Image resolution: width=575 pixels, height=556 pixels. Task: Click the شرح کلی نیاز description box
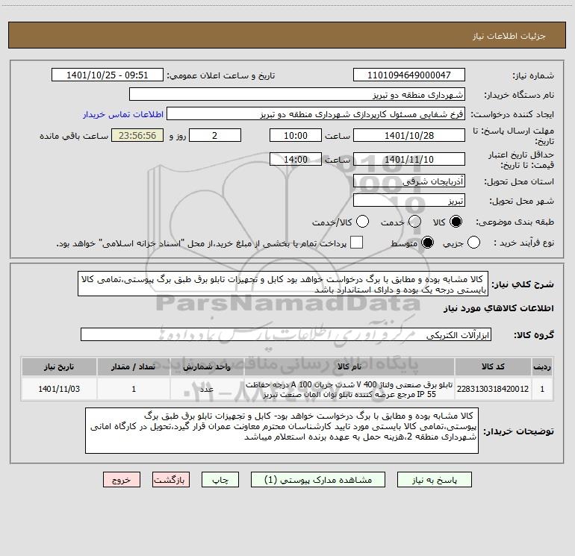click(x=283, y=284)
